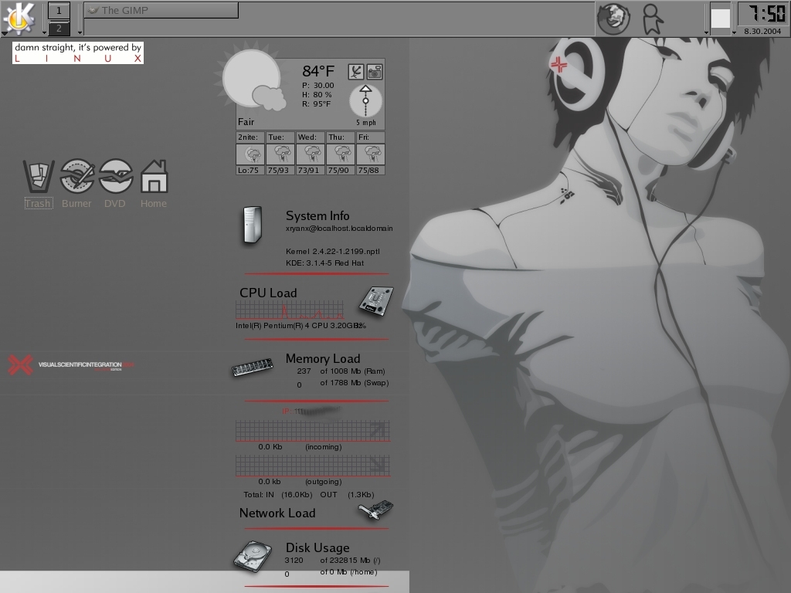The width and height of the screenshot is (791, 593).
Task: Click the Fair weather condition text
Action: (246, 122)
